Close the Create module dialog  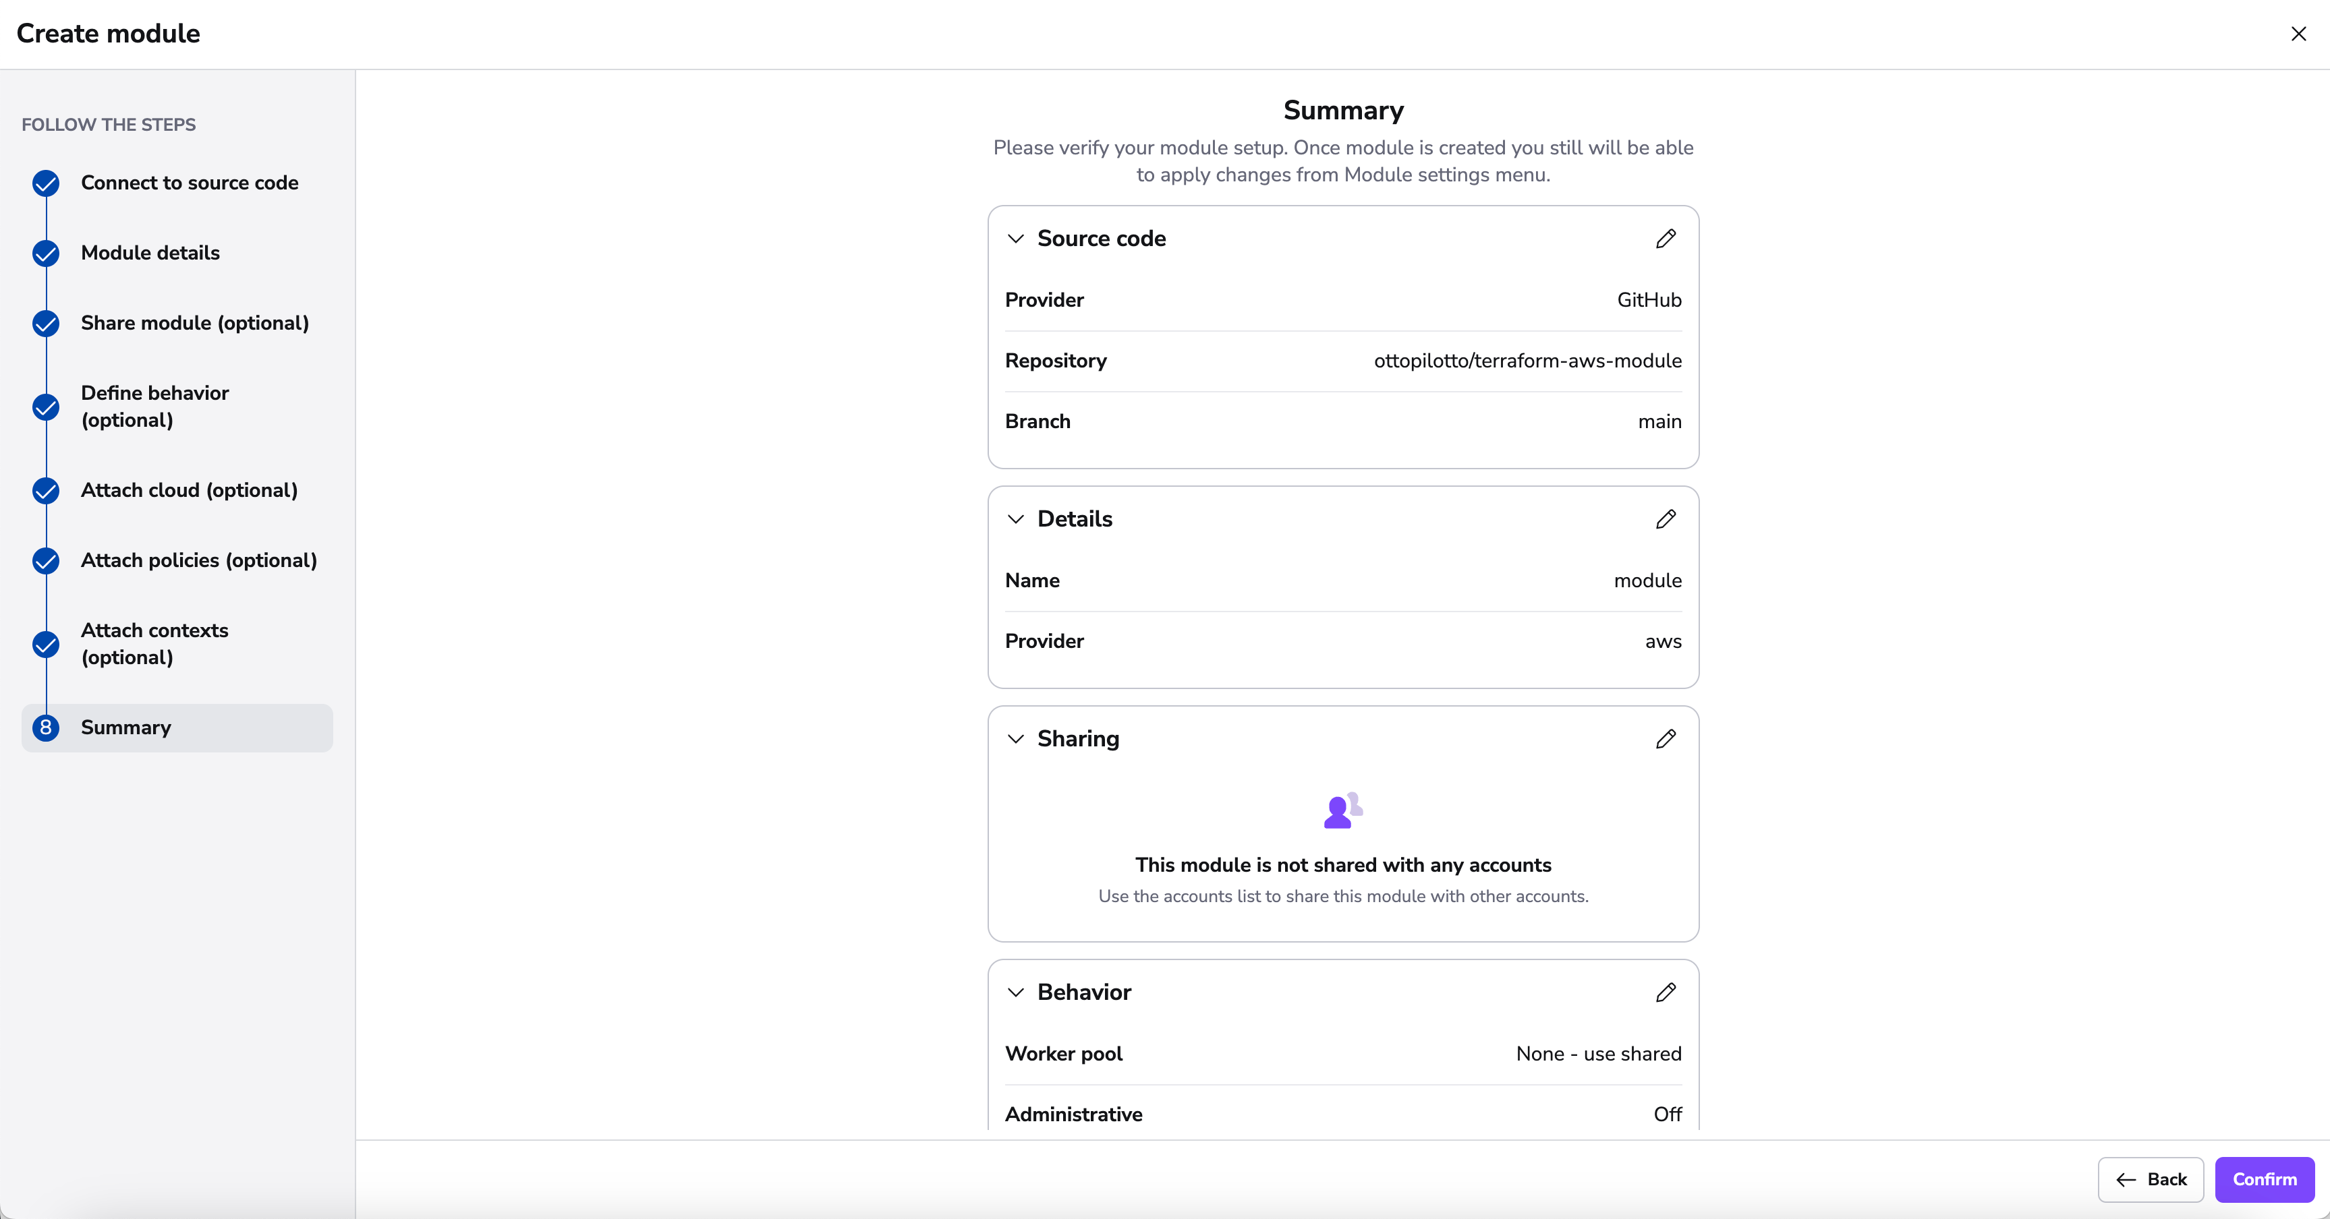pyautogui.click(x=2298, y=34)
